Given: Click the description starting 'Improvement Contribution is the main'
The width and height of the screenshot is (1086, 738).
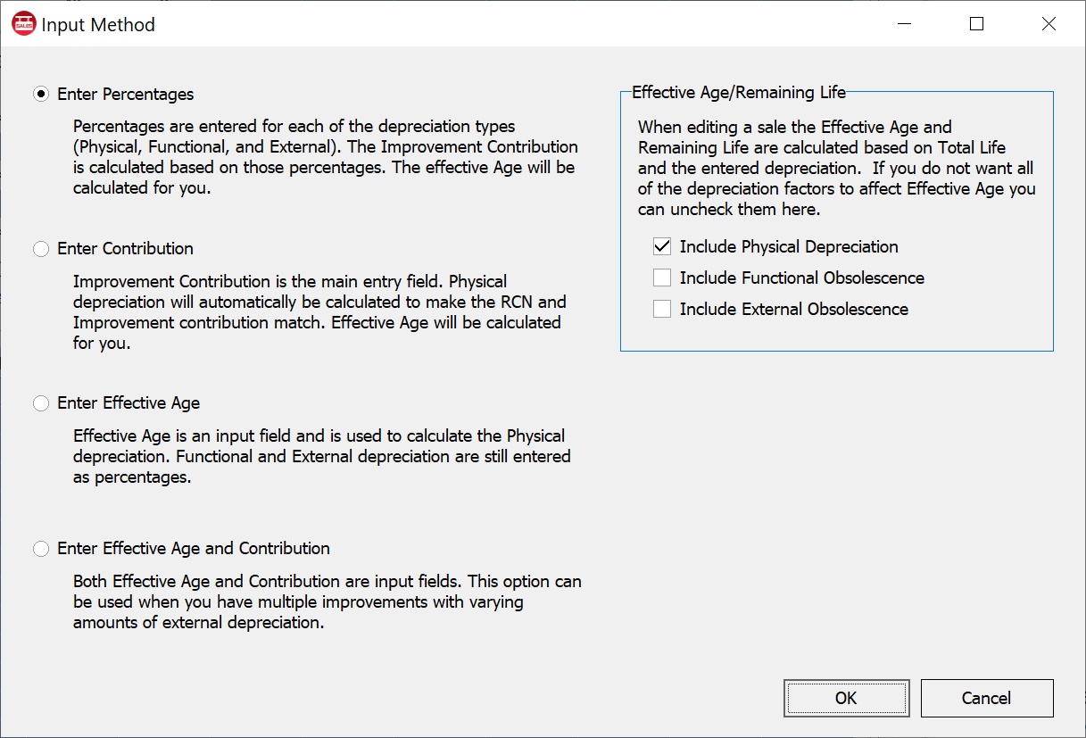Looking at the screenshot, I should pos(319,312).
